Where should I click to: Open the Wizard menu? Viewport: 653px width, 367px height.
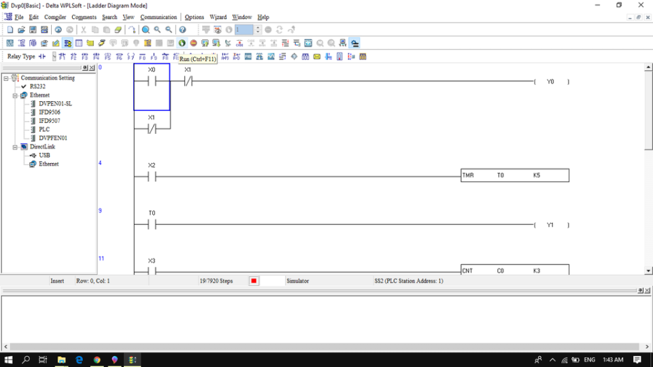[218, 17]
